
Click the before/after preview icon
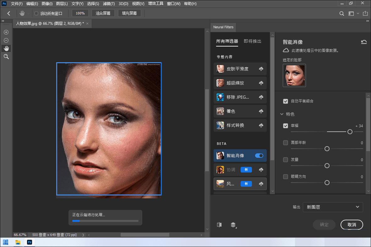(x=219, y=225)
